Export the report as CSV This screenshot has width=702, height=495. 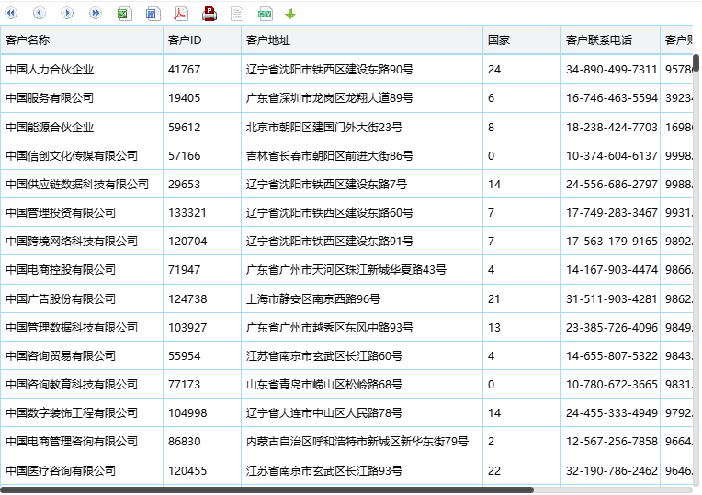point(265,14)
